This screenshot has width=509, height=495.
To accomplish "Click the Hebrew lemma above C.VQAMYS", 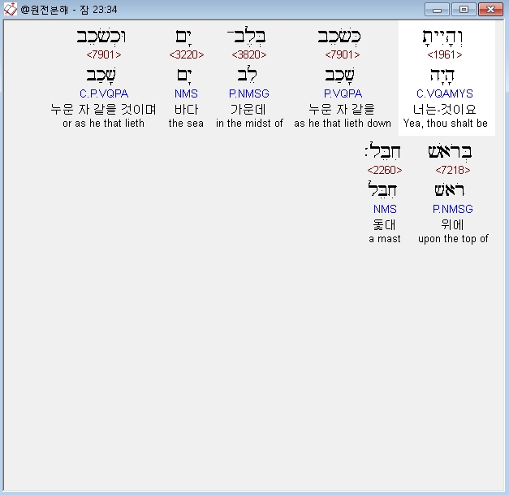I will coord(442,76).
